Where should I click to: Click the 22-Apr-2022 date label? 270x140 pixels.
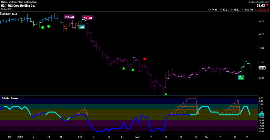6,9
